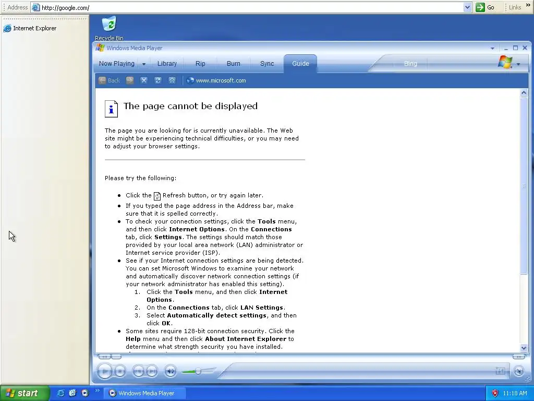Open the address bar dropdown arrow
This screenshot has width=534, height=401.
467,7
